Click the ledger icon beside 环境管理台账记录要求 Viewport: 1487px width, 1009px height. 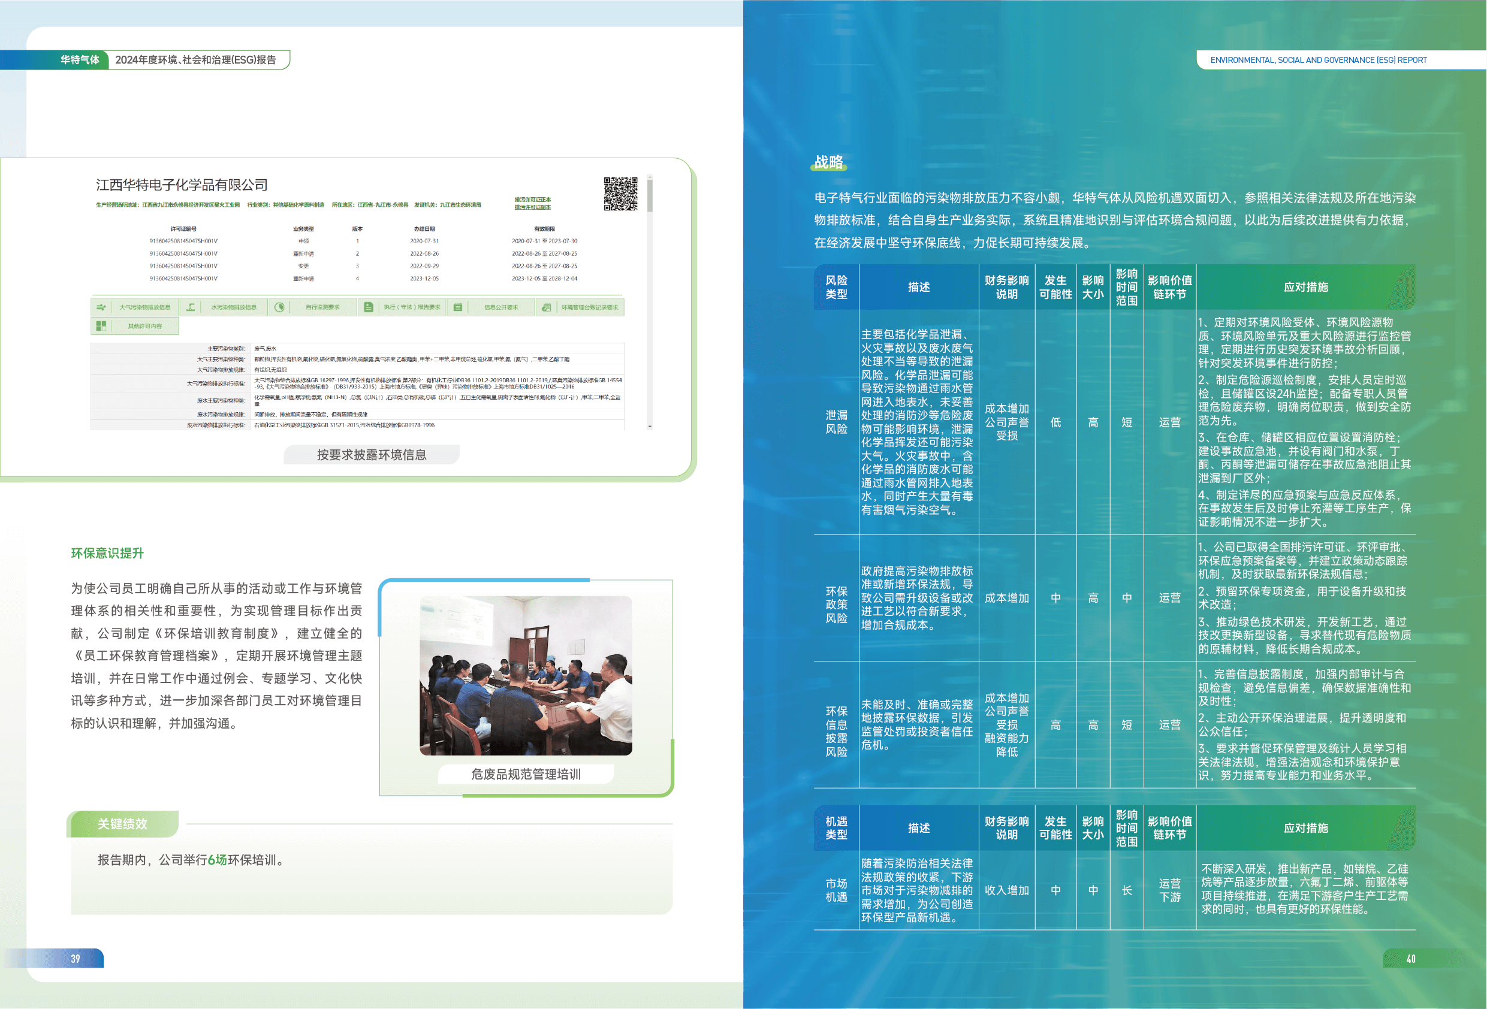point(547,307)
